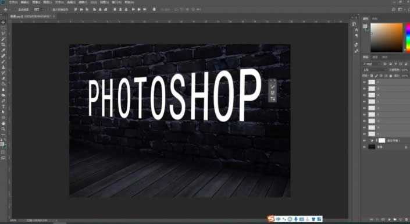
Task: Click the vertical rainbow hue slider
Action: [408, 37]
